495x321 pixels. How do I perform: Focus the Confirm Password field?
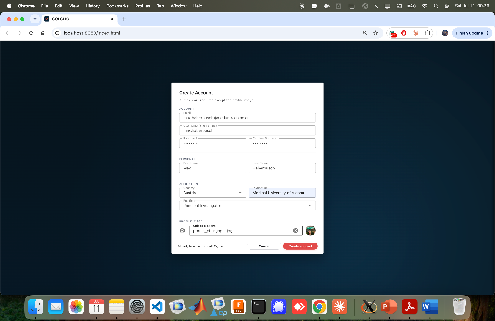point(282,143)
